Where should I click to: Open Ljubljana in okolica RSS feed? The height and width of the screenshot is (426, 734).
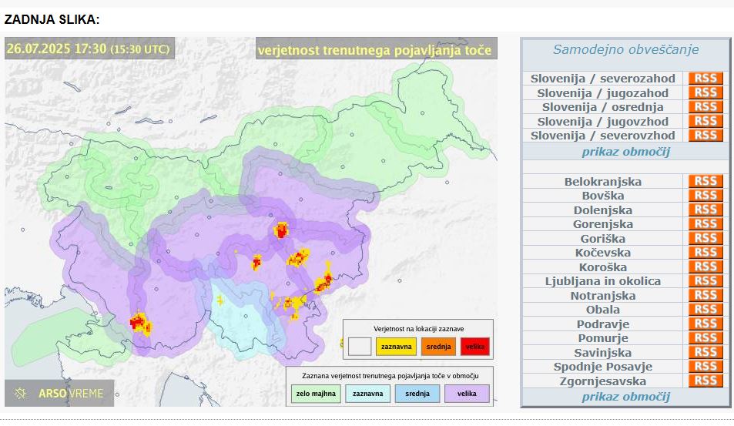pyautogui.click(x=705, y=281)
